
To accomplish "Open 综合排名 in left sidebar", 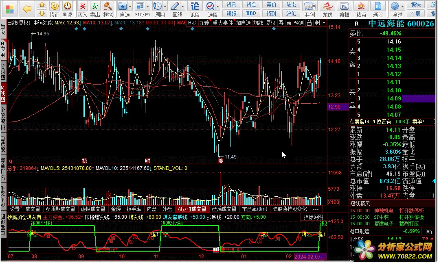I will 3,169.
